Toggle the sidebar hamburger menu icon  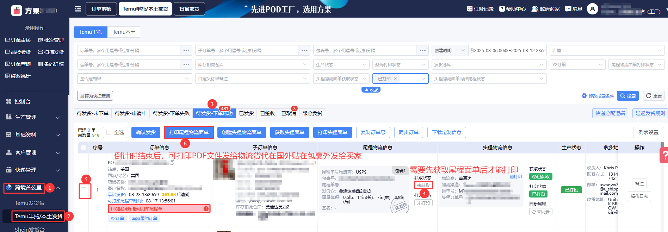(78, 9)
